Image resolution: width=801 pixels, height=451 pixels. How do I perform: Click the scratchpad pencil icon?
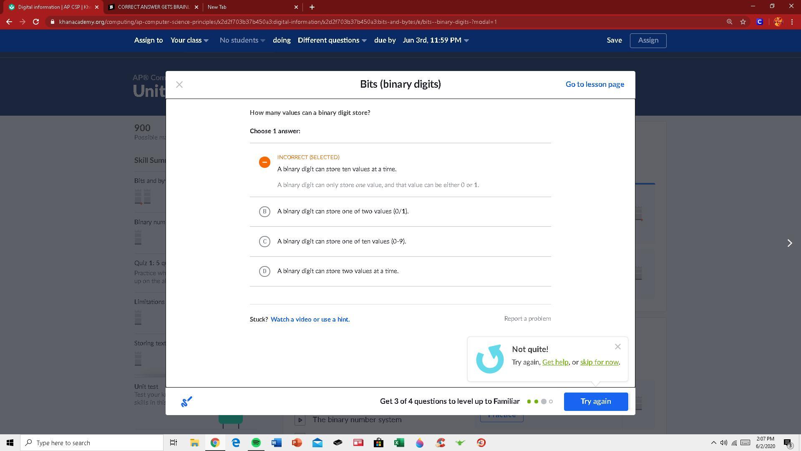pyautogui.click(x=186, y=402)
